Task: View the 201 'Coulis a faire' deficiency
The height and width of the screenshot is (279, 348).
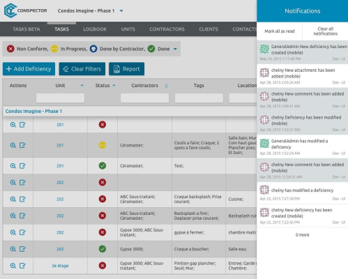Action: click(13, 145)
